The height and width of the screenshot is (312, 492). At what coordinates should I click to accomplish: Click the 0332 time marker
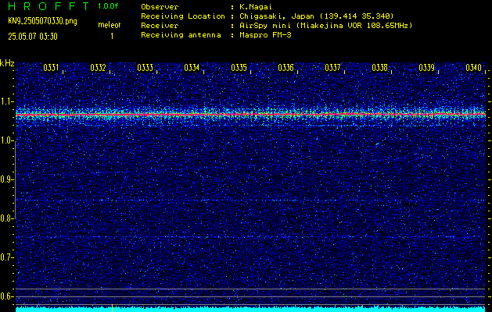(98, 68)
